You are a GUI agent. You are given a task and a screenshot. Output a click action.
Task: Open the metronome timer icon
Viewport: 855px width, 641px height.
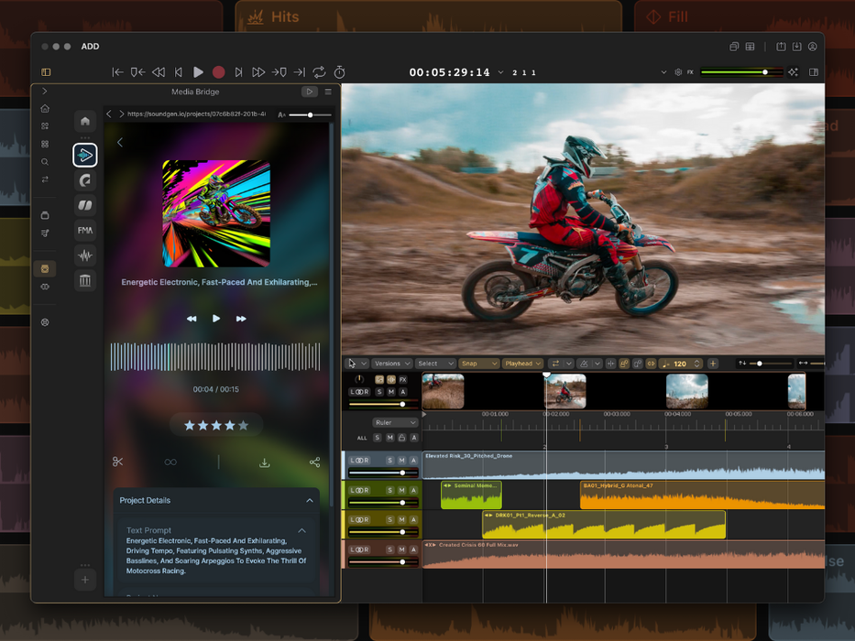tap(339, 72)
